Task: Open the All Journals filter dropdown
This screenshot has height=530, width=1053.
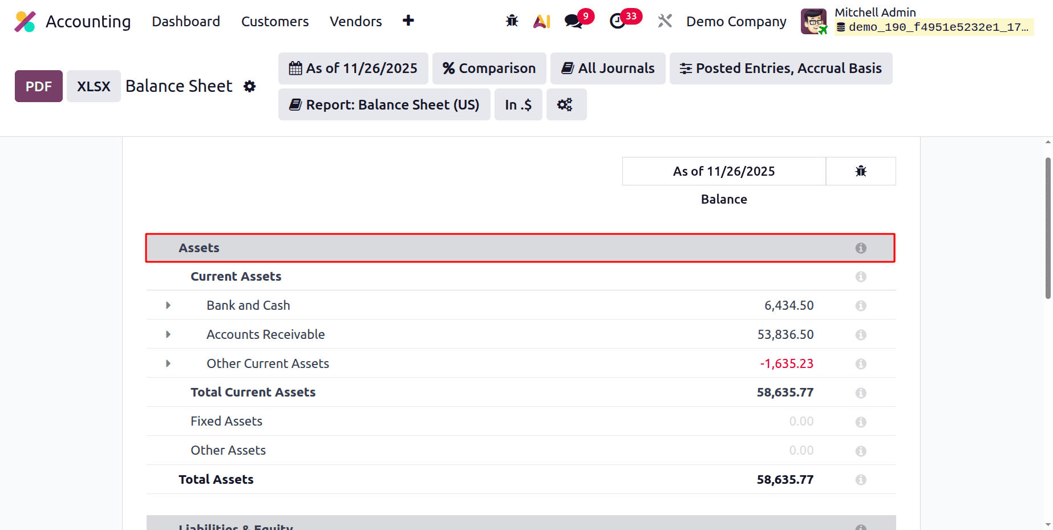Action: pos(607,68)
